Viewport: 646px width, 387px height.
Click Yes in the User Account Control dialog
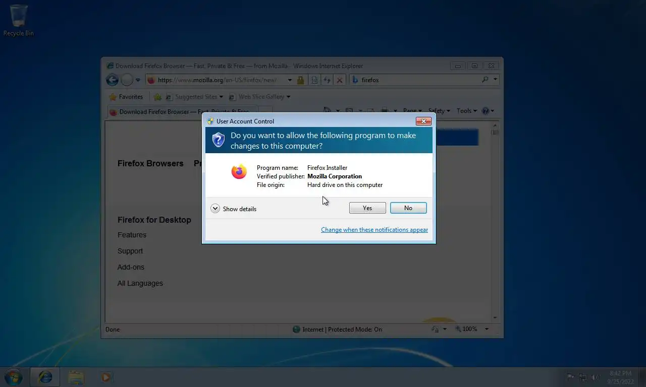367,208
